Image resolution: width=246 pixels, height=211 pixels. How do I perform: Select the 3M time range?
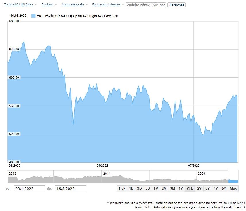click(172, 189)
